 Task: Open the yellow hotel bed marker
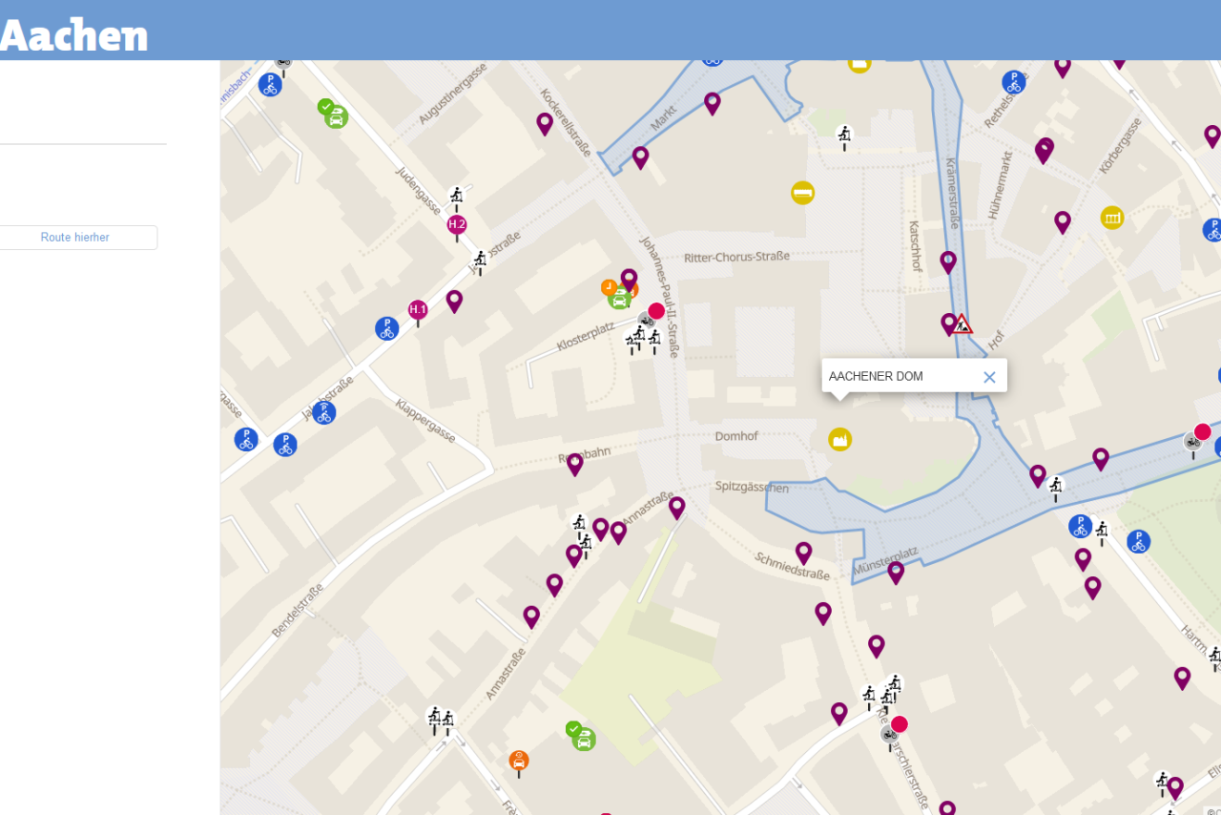(802, 193)
